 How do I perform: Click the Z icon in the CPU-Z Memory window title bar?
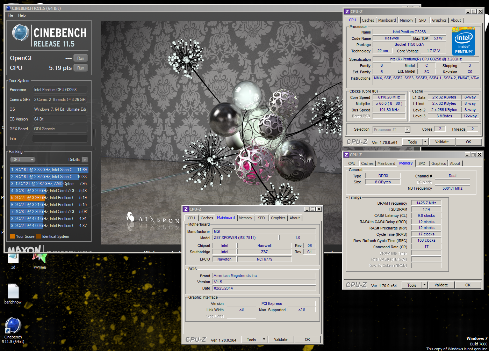(x=346, y=155)
